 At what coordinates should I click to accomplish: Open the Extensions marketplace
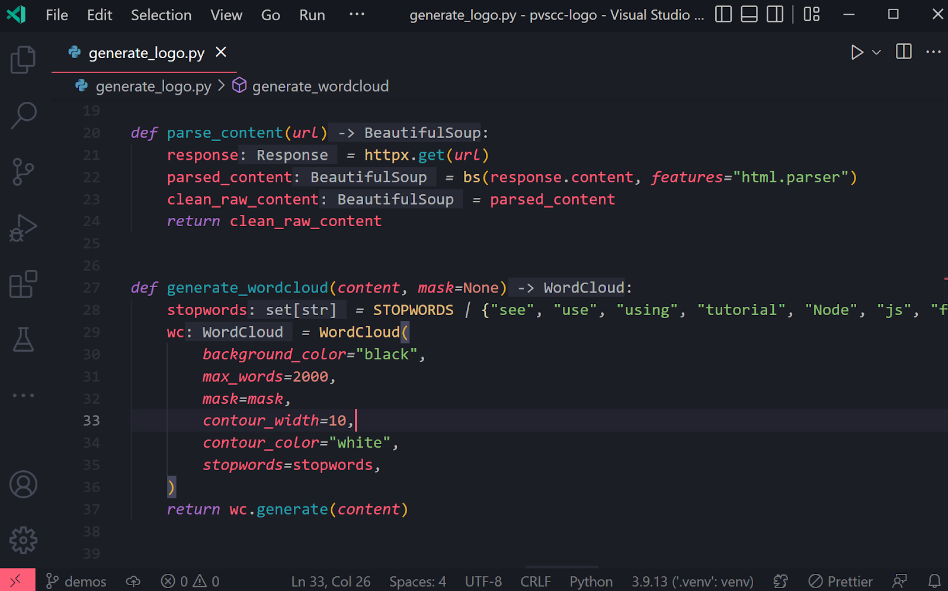click(x=23, y=284)
